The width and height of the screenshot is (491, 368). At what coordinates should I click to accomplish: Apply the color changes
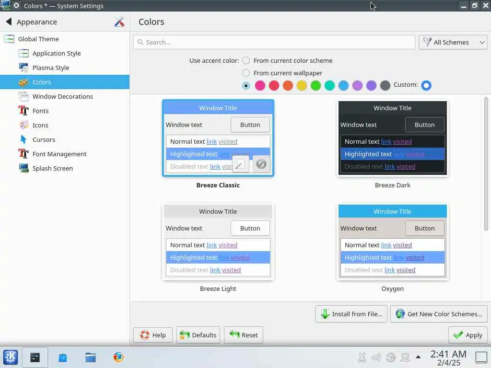pyautogui.click(x=468, y=335)
